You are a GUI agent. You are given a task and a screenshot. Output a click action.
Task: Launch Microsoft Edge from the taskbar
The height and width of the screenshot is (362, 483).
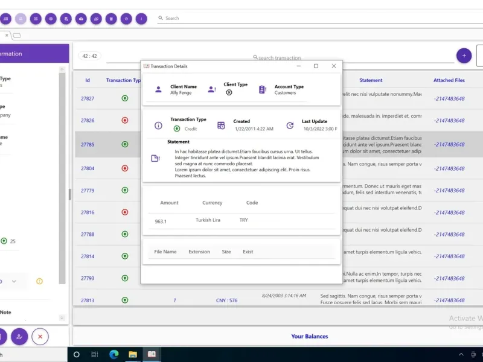click(x=114, y=355)
